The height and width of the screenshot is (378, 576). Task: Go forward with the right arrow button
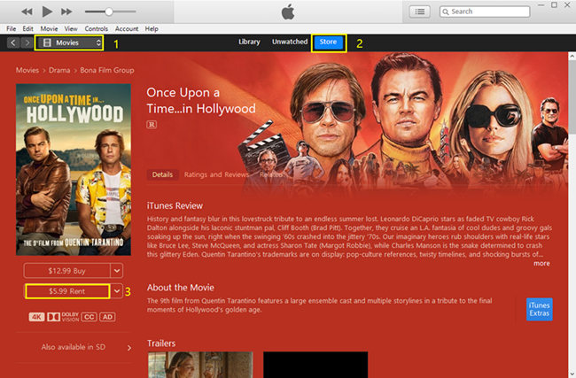[27, 43]
